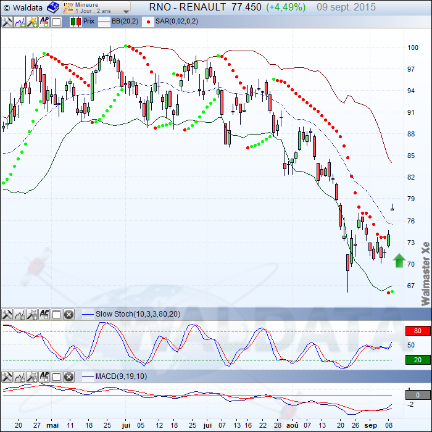Click the Walmaster Xe vertical label
The image size is (432, 432).
(x=426, y=274)
